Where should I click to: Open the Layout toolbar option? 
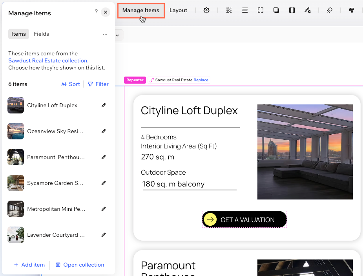(178, 11)
